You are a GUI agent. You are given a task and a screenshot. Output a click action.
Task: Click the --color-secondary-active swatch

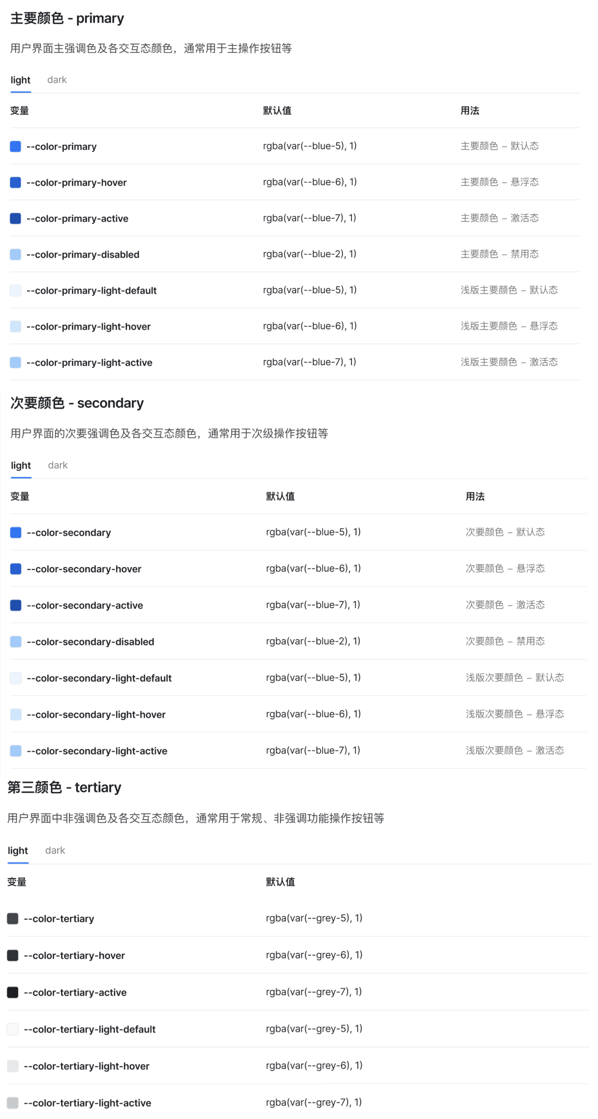pyautogui.click(x=16, y=605)
